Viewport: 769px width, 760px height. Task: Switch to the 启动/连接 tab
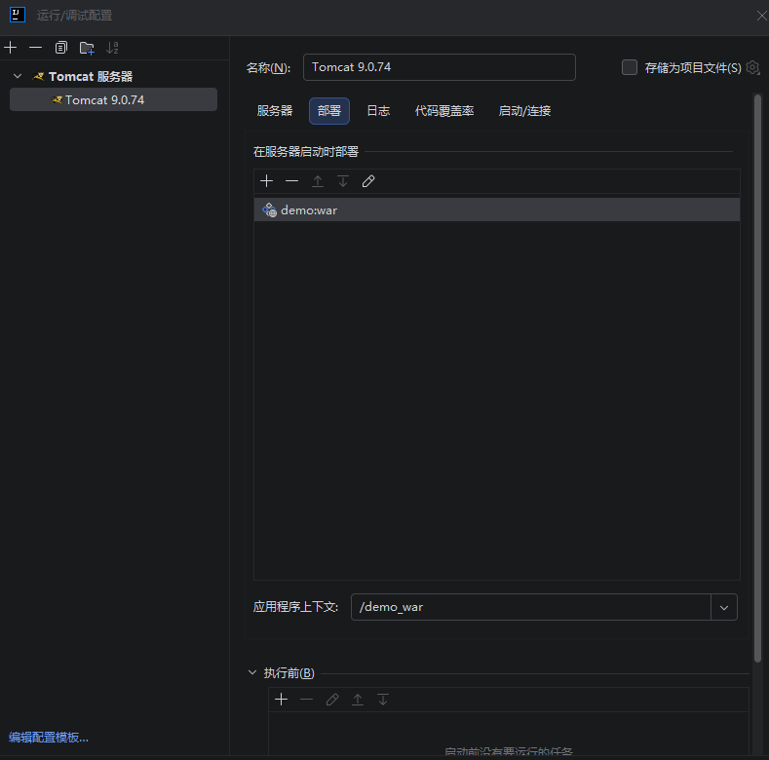[524, 111]
